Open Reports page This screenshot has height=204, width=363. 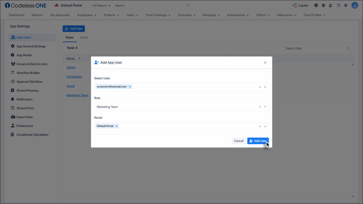(37, 15)
